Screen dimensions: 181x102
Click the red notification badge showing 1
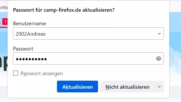(5, 22)
